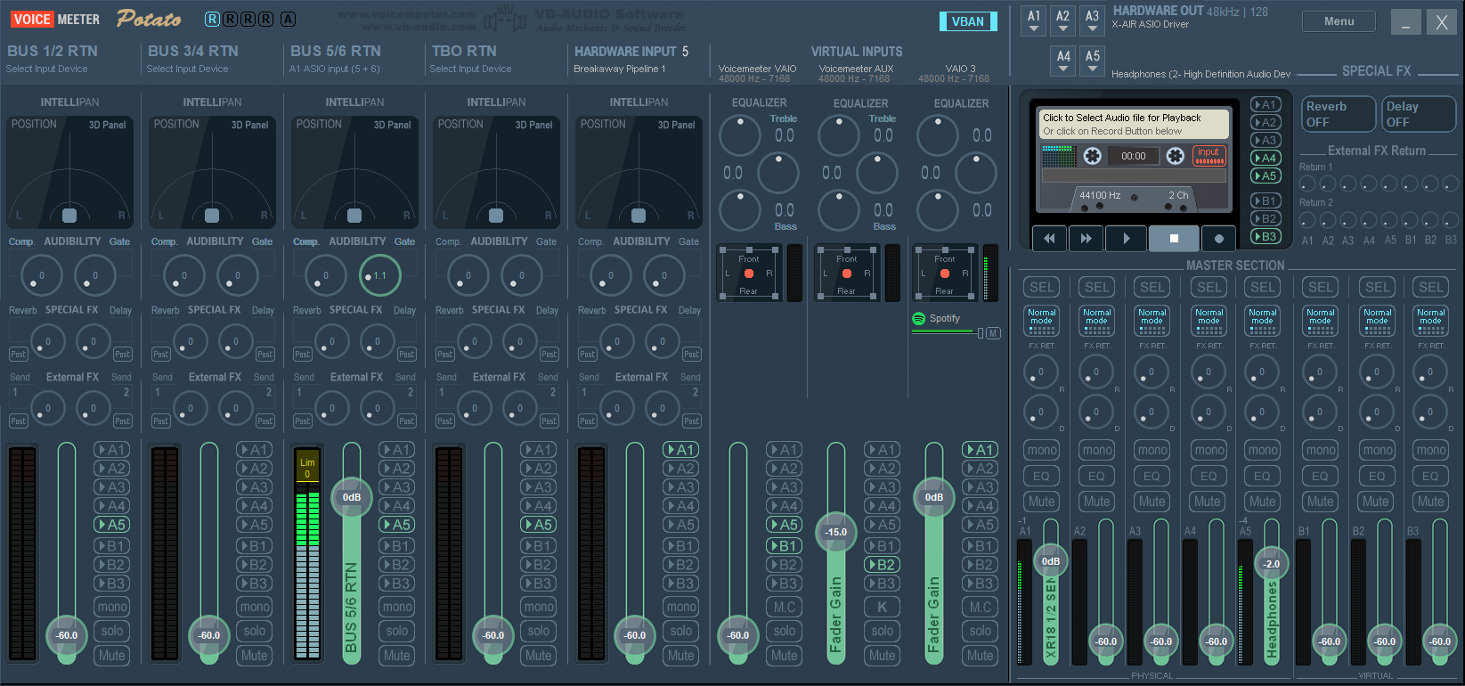Click Voicemeeter AUX fader knob at -15.0

pos(835,532)
